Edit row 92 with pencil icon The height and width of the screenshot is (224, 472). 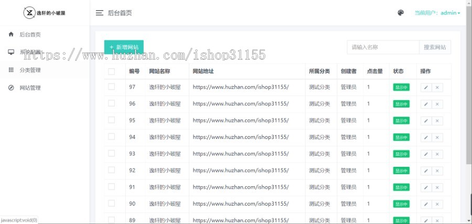[x=426, y=171]
